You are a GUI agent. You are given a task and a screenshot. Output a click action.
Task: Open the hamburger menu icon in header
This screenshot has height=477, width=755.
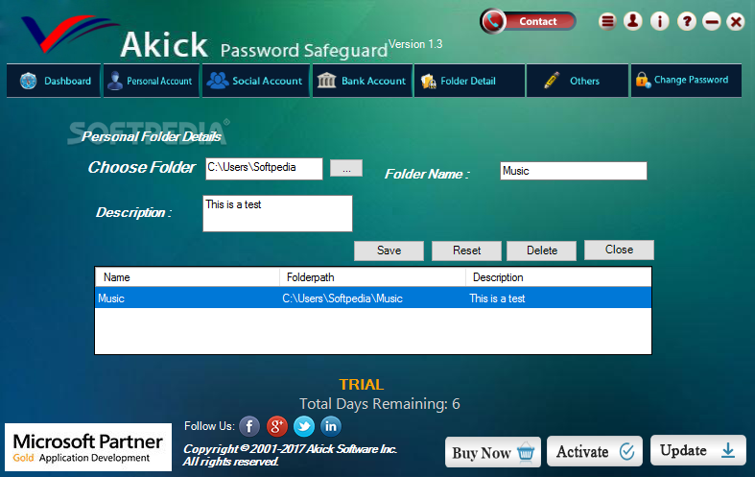pos(607,21)
